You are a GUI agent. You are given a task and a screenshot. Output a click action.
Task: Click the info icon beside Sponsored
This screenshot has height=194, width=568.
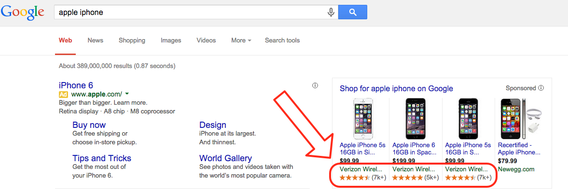(x=541, y=88)
